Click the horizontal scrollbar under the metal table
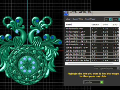Screen dimensions: 120x90 [x=90, y=64]
